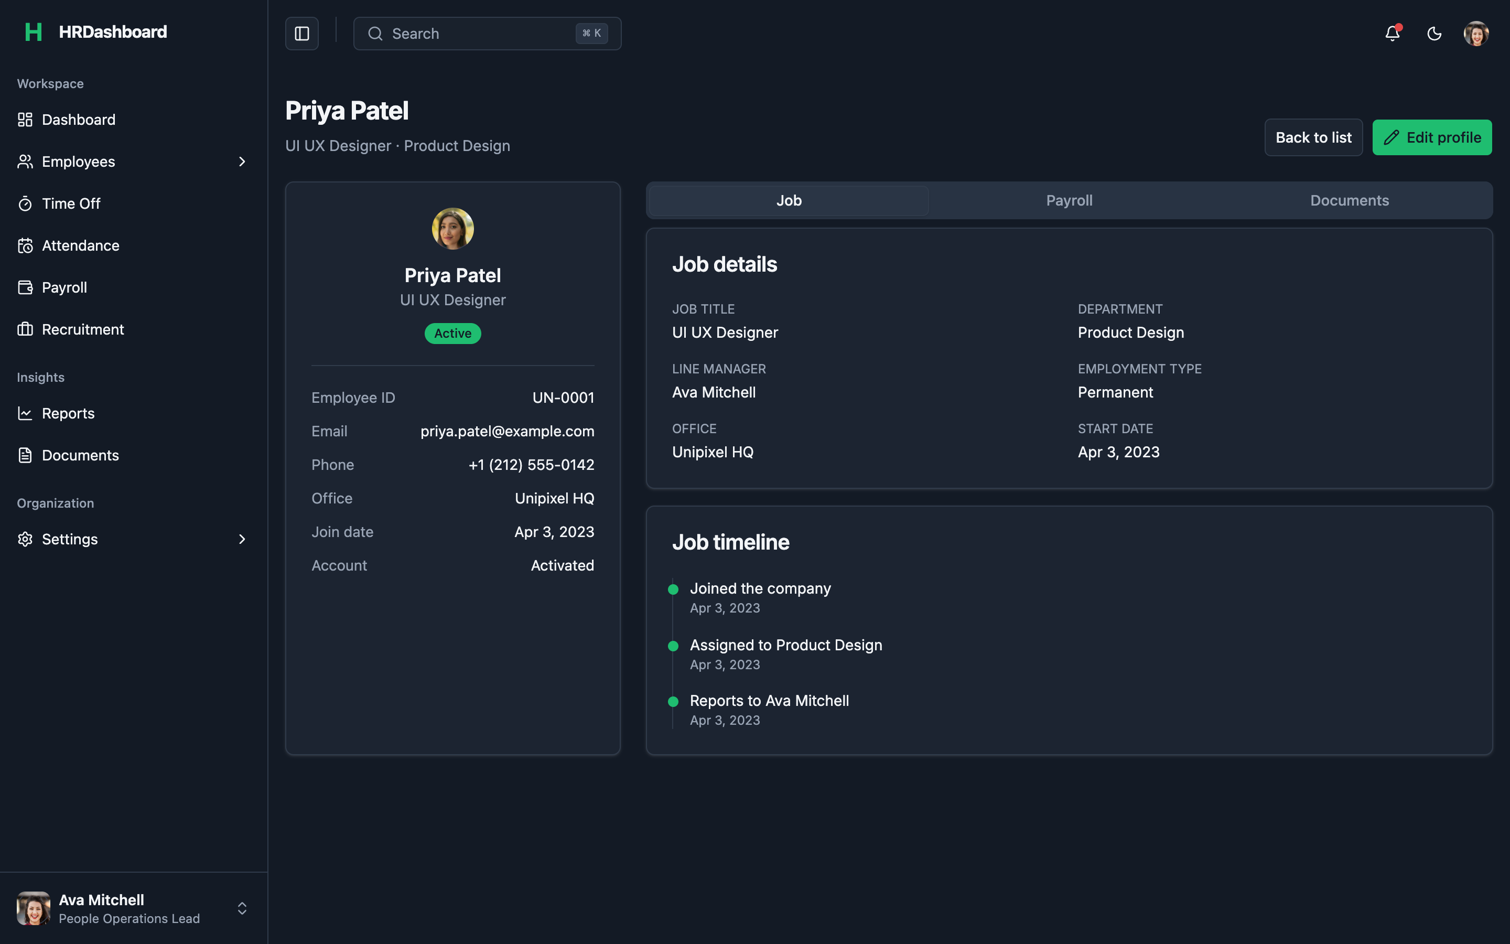Click the Line Manager value Ava Mitchell
Screen dimensions: 1510x944
(714, 393)
